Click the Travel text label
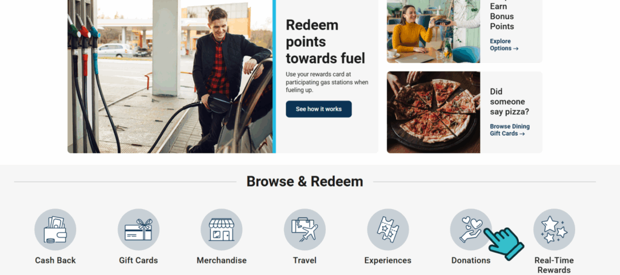Screen dimensions: 620x275 point(305,260)
